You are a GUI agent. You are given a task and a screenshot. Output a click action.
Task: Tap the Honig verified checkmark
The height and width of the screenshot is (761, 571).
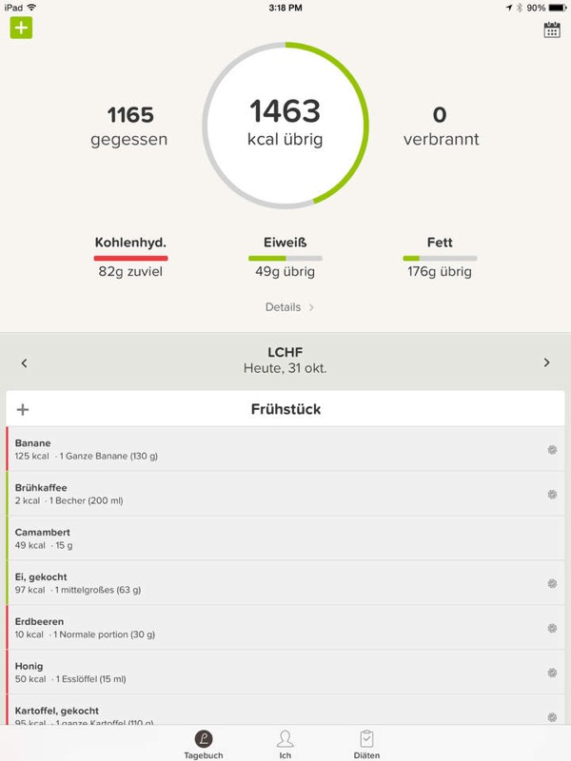552,673
